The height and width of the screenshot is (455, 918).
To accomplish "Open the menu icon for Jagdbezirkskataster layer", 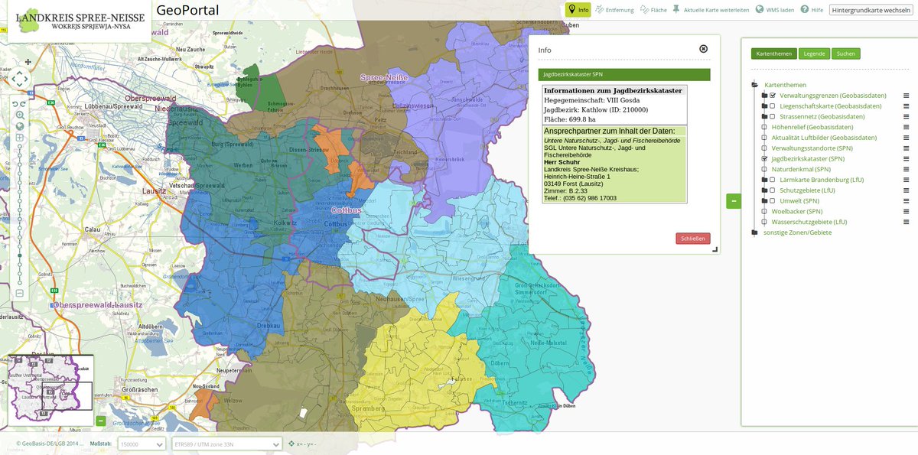I will click(x=906, y=158).
